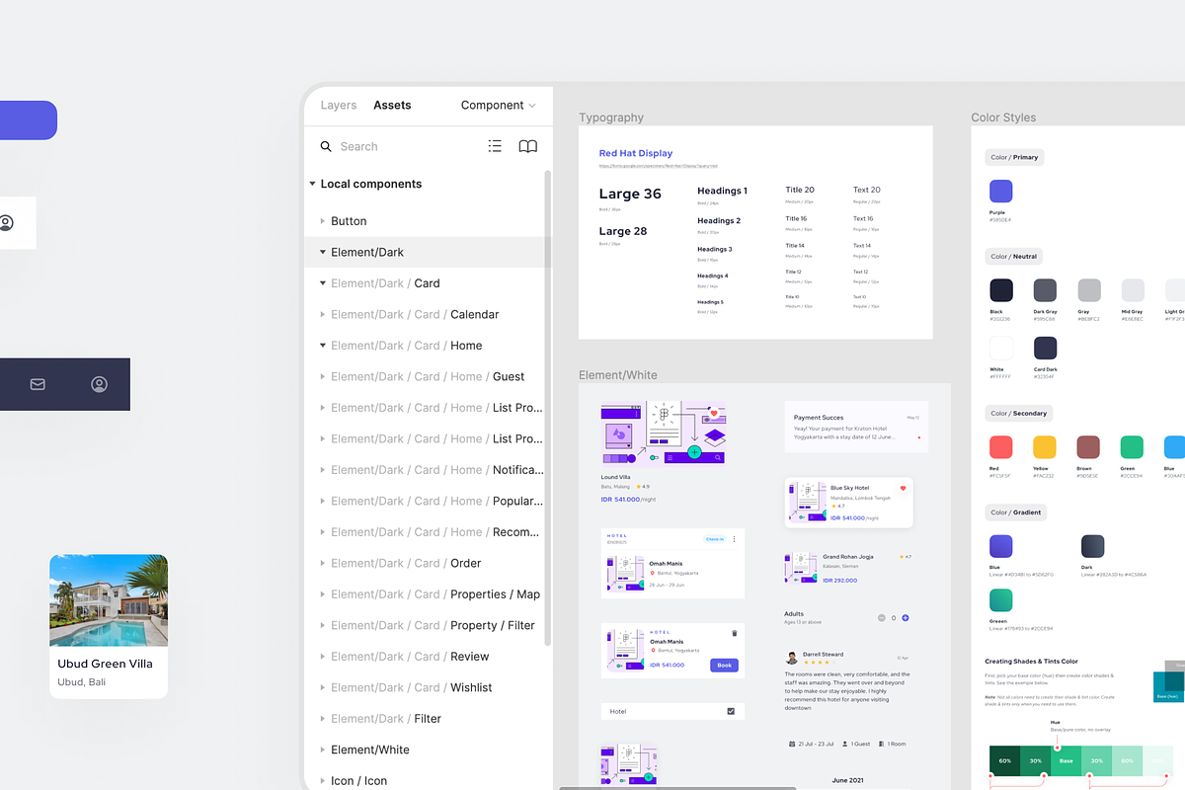Switch assets to list view icon

coord(495,146)
